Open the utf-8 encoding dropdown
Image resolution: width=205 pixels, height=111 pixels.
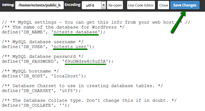click(x=94, y=5)
